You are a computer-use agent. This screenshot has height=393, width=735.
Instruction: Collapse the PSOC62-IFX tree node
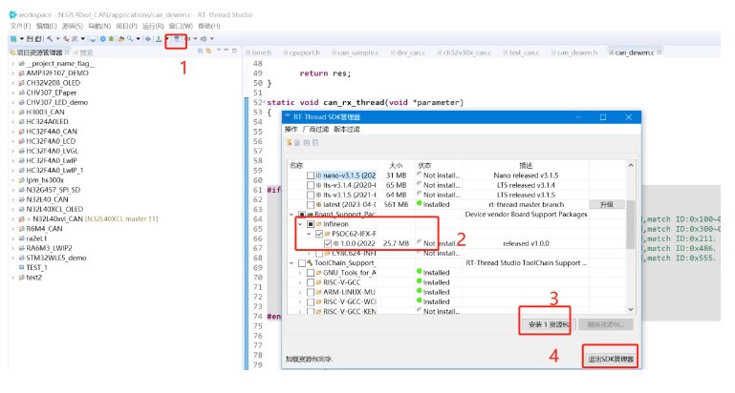[309, 234]
